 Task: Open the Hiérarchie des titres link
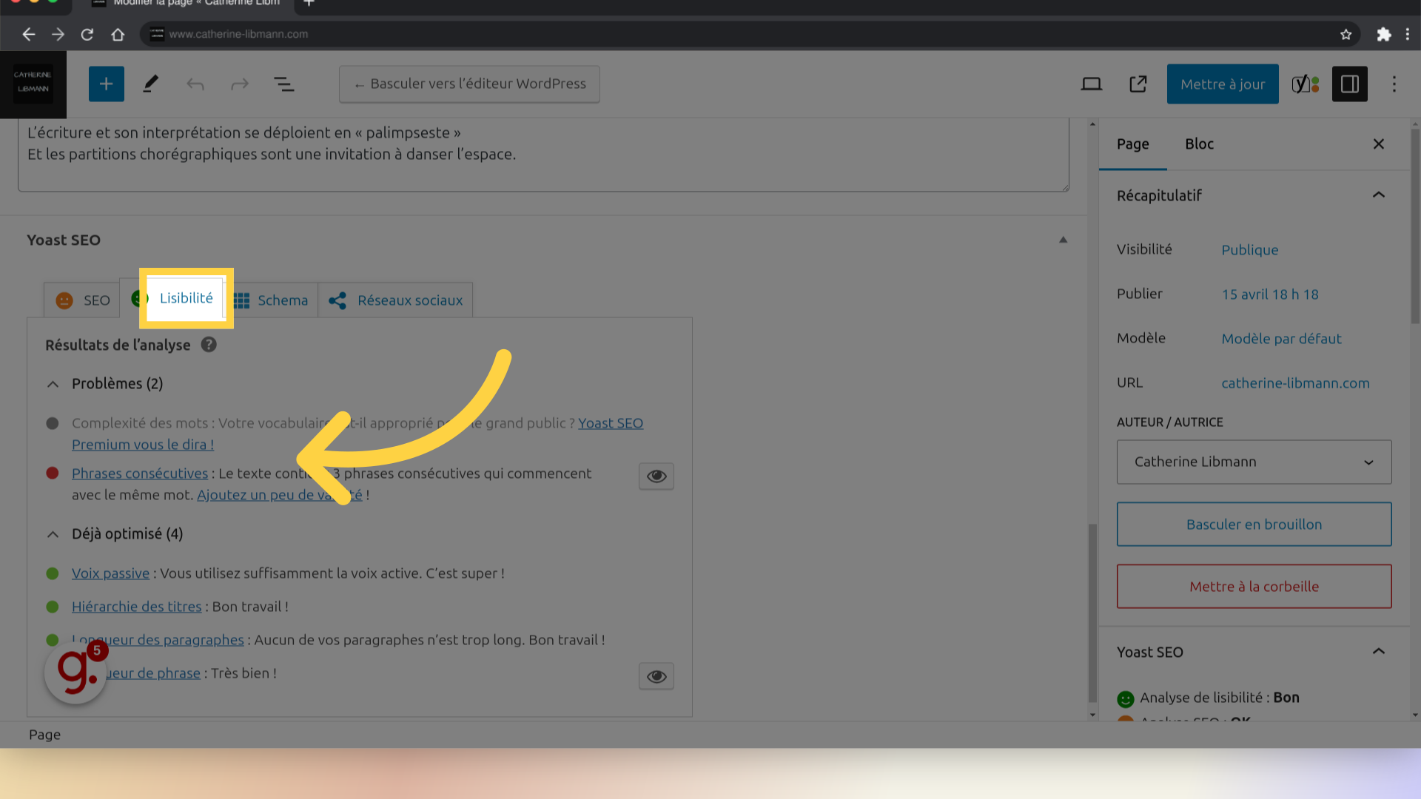click(136, 607)
